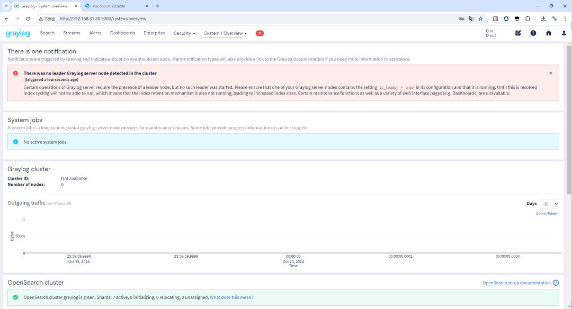Open the Alerts menu item
Viewport: 572px width, 309px height.
tap(95, 33)
